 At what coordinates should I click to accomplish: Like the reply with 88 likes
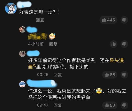tap(110, 75)
